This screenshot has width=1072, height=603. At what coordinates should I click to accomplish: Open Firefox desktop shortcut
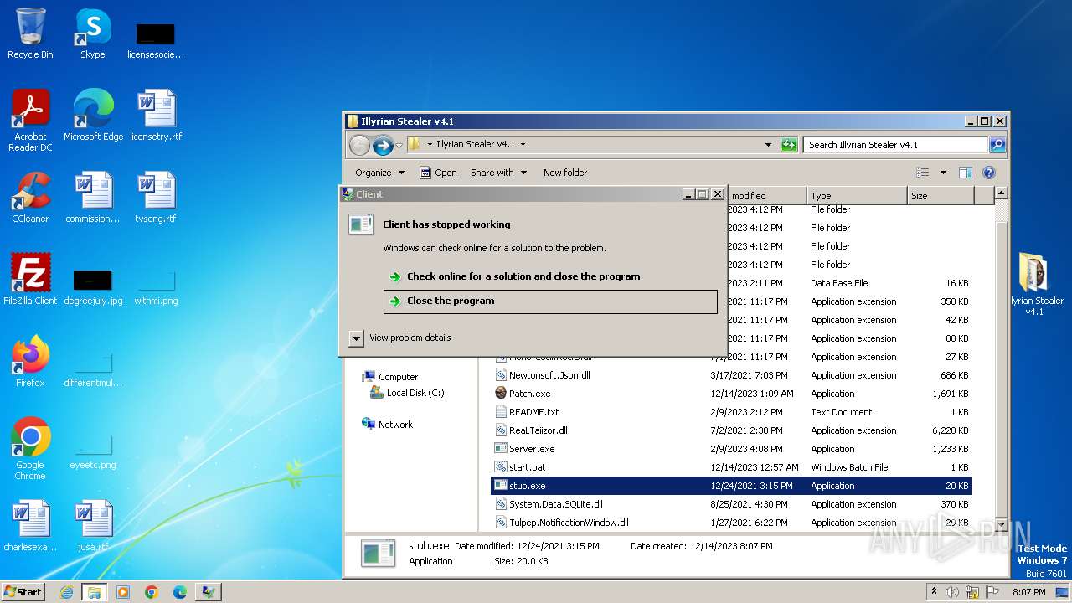pos(30,362)
